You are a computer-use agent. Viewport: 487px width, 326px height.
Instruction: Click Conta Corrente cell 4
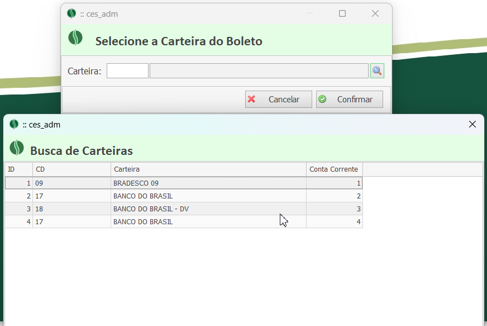tap(335, 222)
